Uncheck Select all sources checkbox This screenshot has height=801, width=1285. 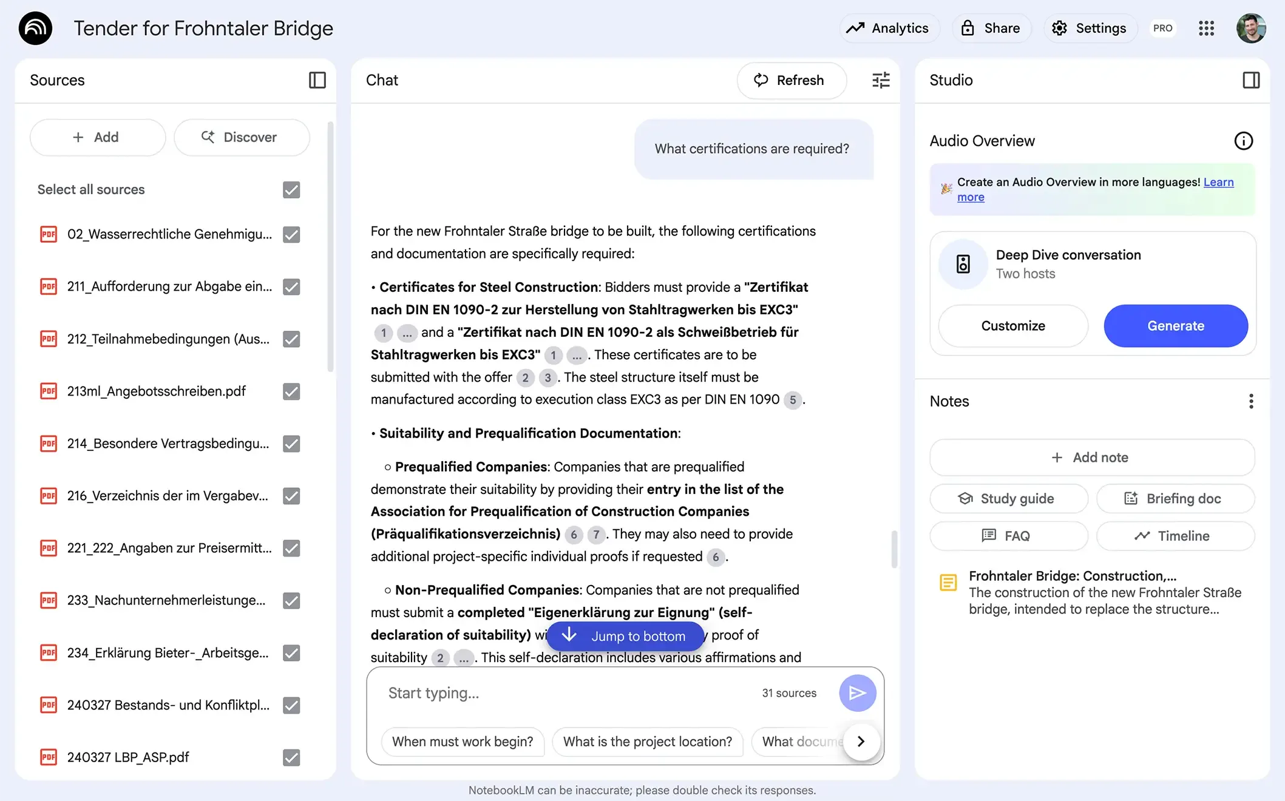pyautogui.click(x=291, y=190)
